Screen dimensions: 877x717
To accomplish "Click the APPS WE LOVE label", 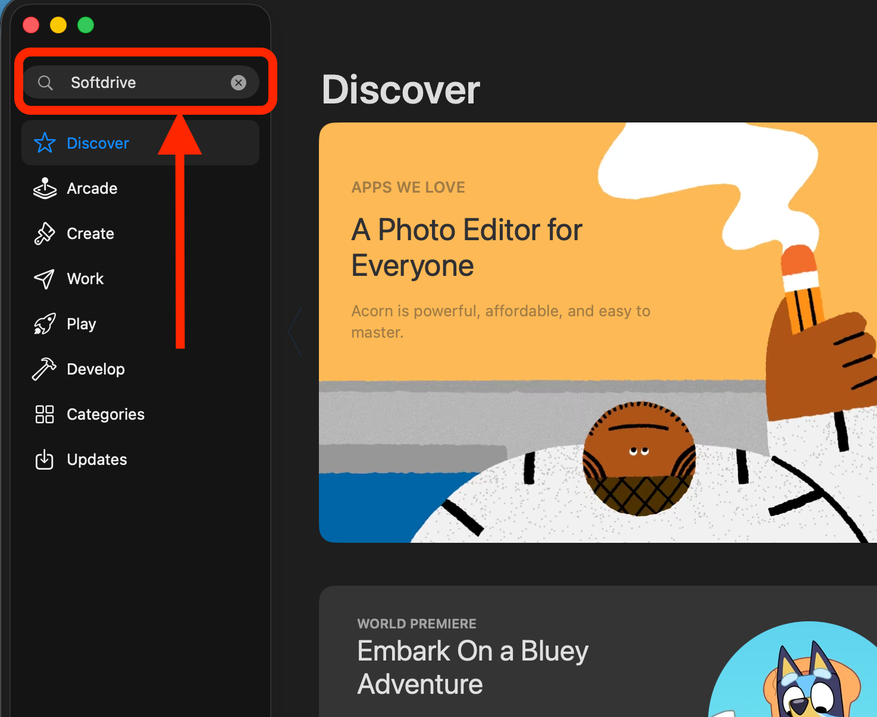I will 408,187.
